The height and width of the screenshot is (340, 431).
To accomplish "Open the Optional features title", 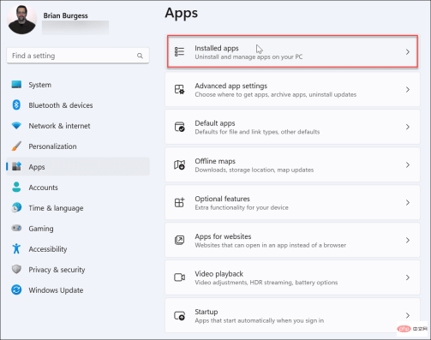I will point(222,199).
